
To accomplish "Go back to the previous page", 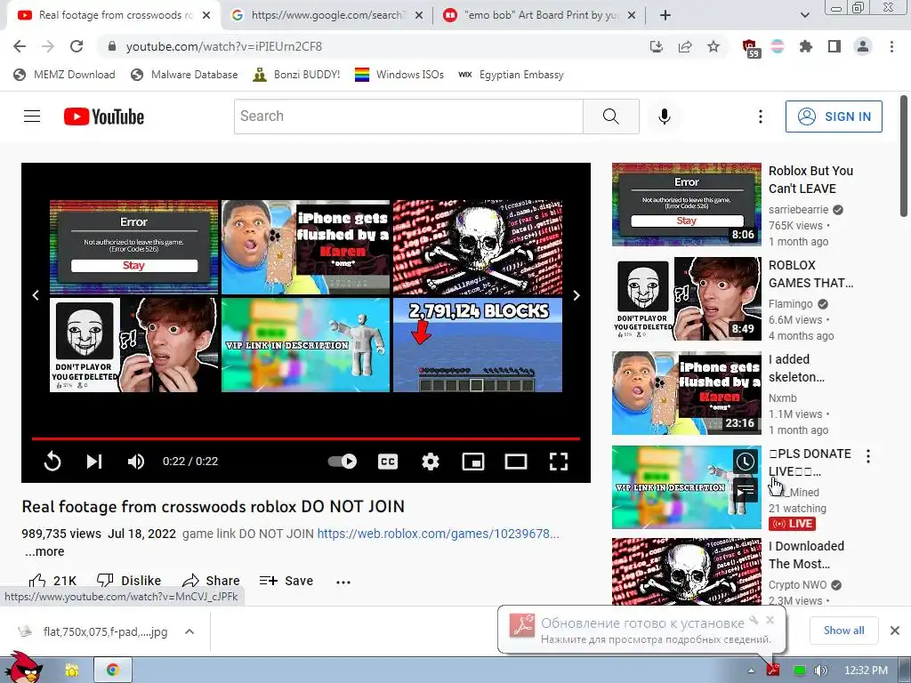I will 20,46.
